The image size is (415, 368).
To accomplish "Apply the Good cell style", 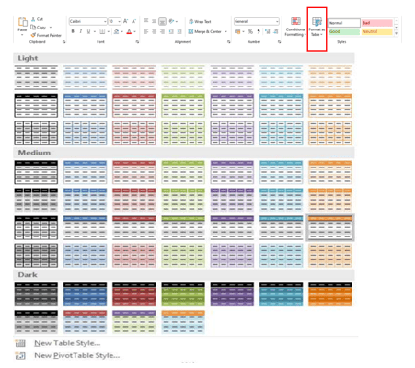I will 344,31.
